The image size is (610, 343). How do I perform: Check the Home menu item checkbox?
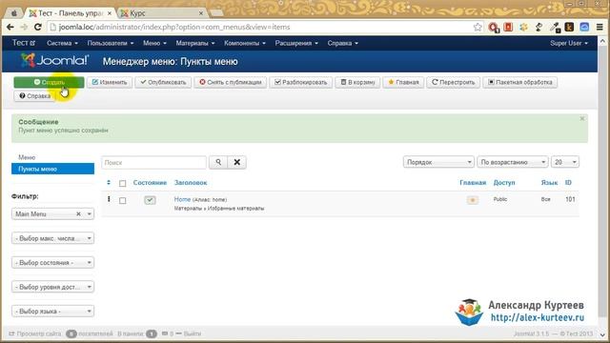click(123, 201)
